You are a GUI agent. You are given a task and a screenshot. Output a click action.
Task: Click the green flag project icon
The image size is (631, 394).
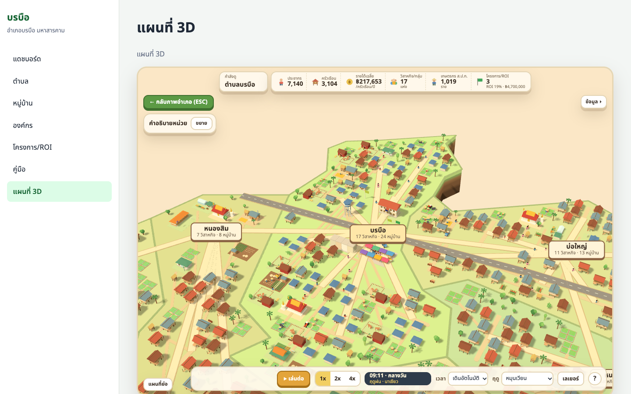(480, 81)
